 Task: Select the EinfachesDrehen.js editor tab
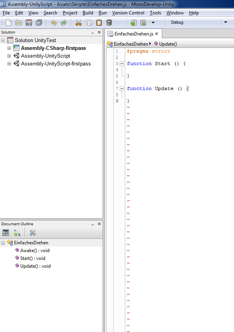point(133,34)
